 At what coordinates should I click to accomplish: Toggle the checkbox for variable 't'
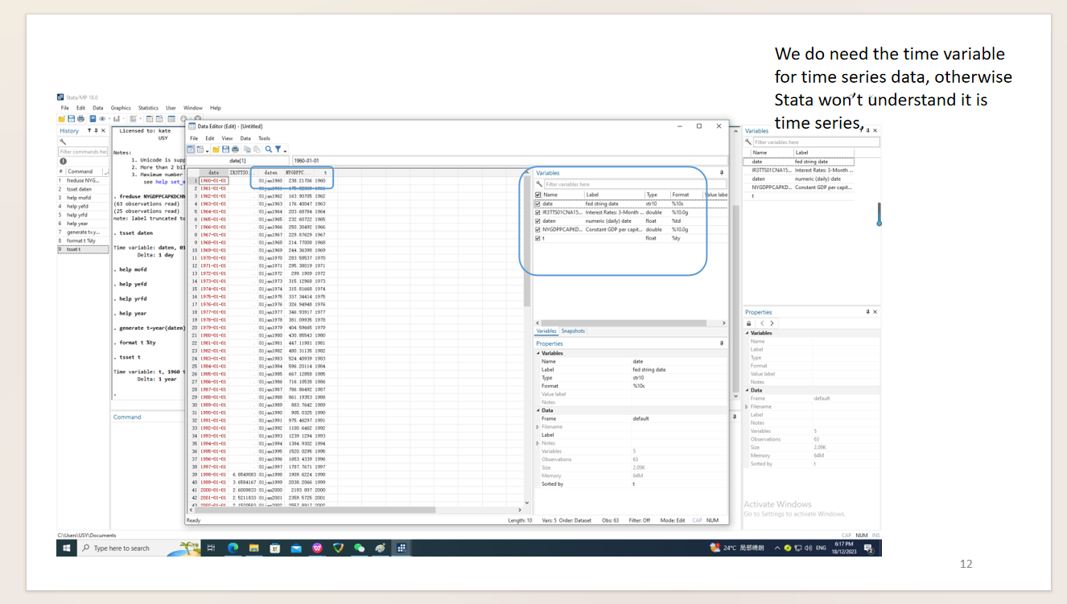538,238
